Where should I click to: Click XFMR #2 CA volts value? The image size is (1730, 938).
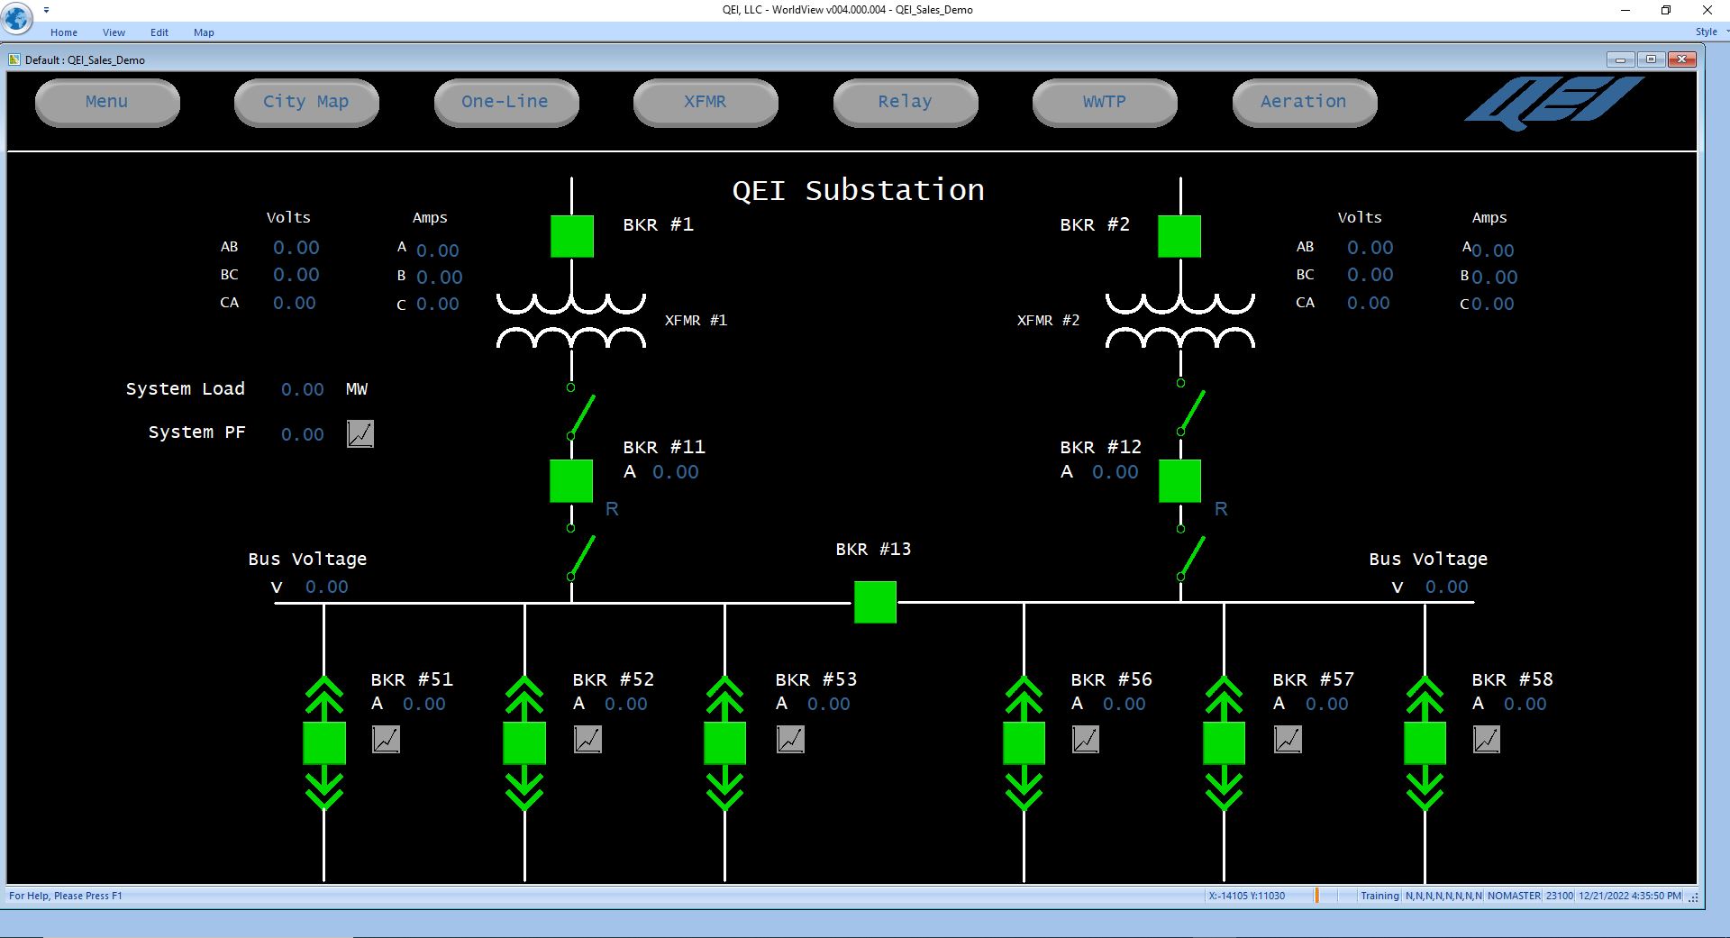click(1368, 304)
